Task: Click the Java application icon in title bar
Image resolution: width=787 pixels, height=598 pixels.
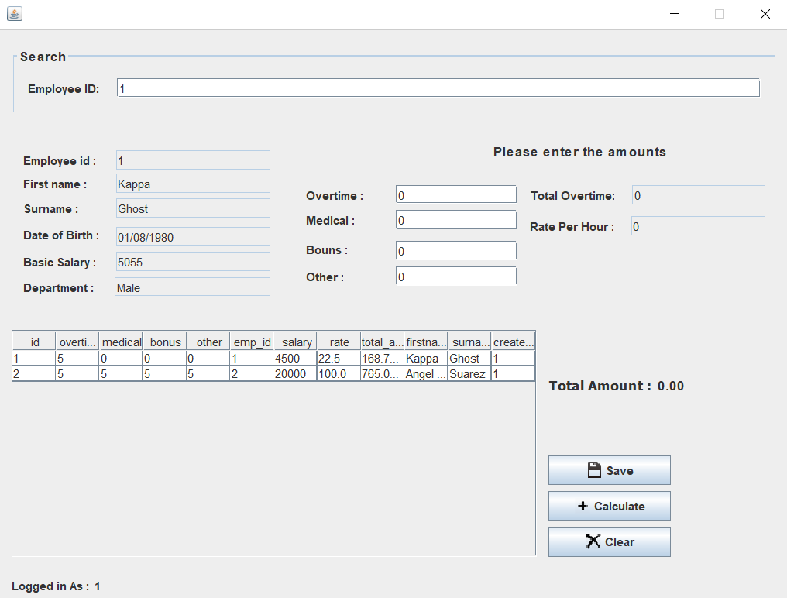Action: coord(14,14)
